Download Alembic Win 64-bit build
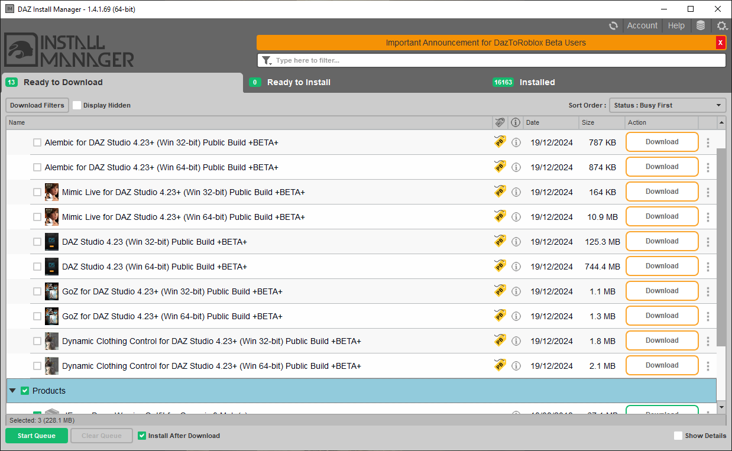This screenshot has height=451, width=732. click(x=662, y=167)
